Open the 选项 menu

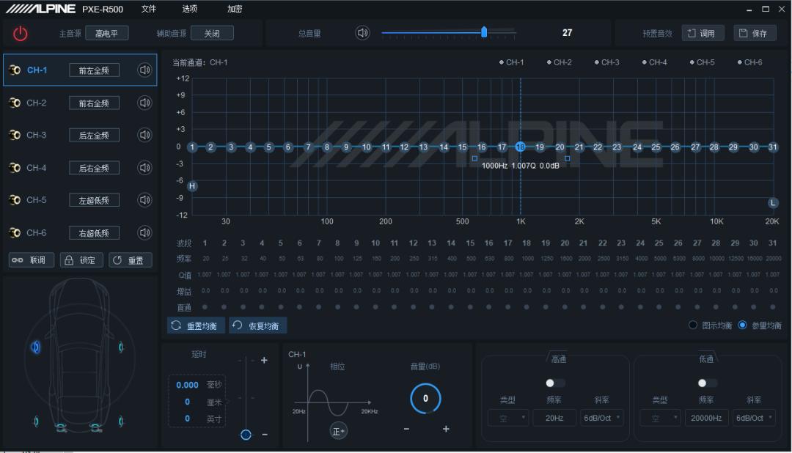click(190, 10)
